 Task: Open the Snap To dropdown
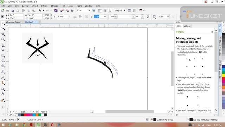pos(120,11)
